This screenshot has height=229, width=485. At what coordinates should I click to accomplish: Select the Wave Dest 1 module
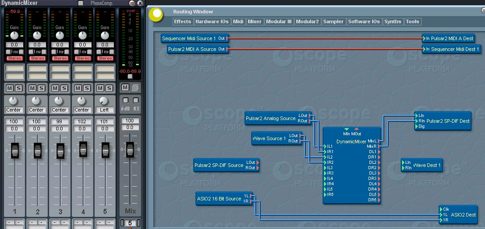tap(422, 165)
